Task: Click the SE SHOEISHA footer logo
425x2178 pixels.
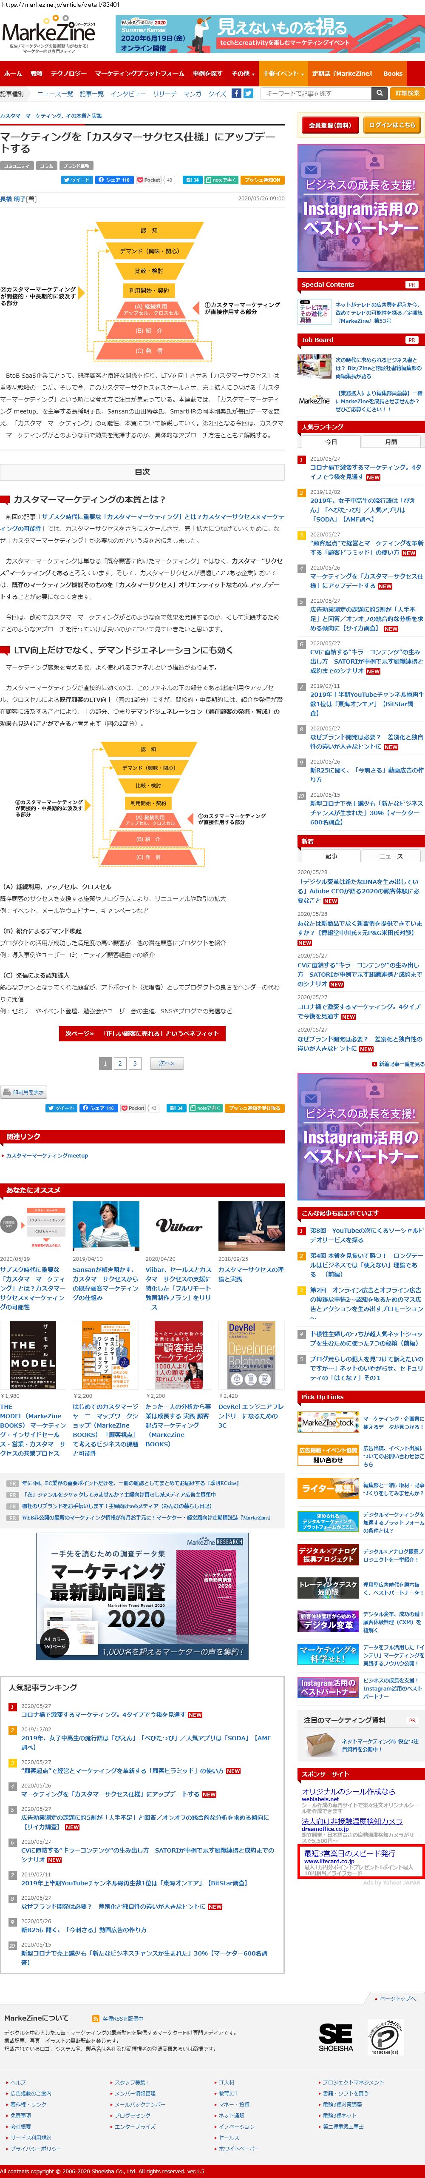Action: pyautogui.click(x=335, y=2038)
